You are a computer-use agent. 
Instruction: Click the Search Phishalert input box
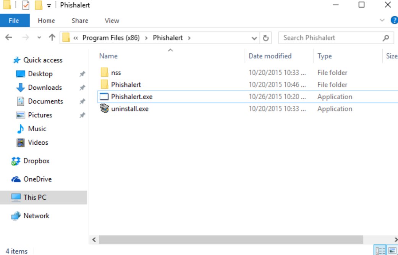[x=330, y=38]
